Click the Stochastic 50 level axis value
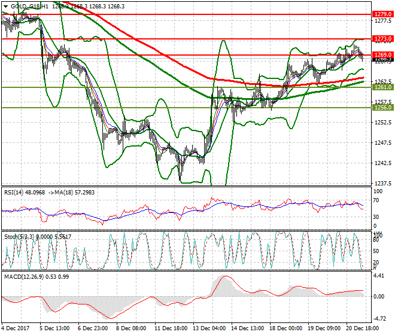 click(376, 251)
